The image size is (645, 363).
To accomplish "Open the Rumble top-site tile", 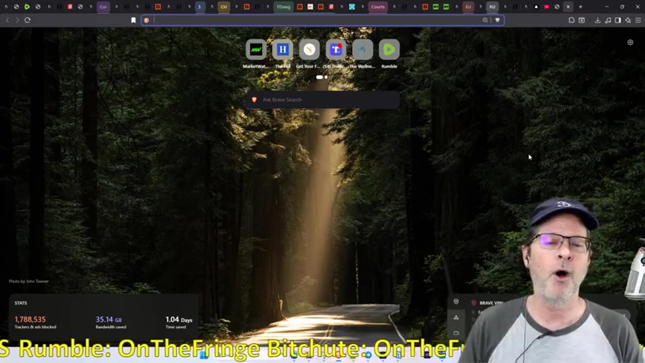I will pos(389,54).
